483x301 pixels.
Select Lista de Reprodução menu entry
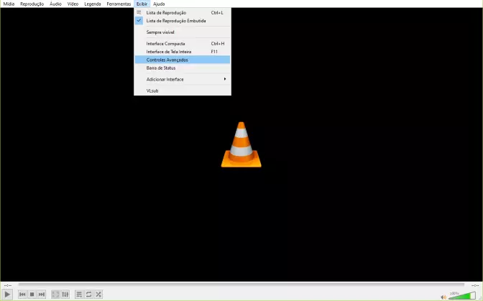click(x=183, y=13)
